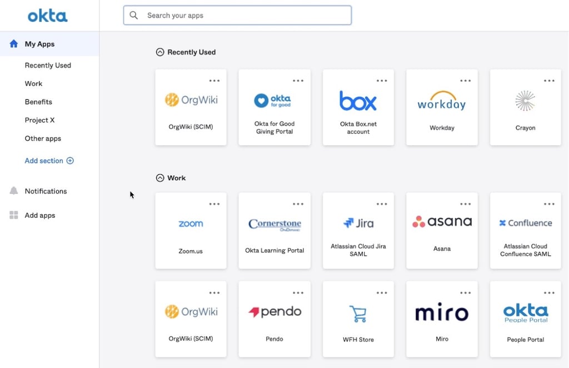The height and width of the screenshot is (368, 569).
Task: Open the options menu on the Crayon tile
Action: point(549,80)
